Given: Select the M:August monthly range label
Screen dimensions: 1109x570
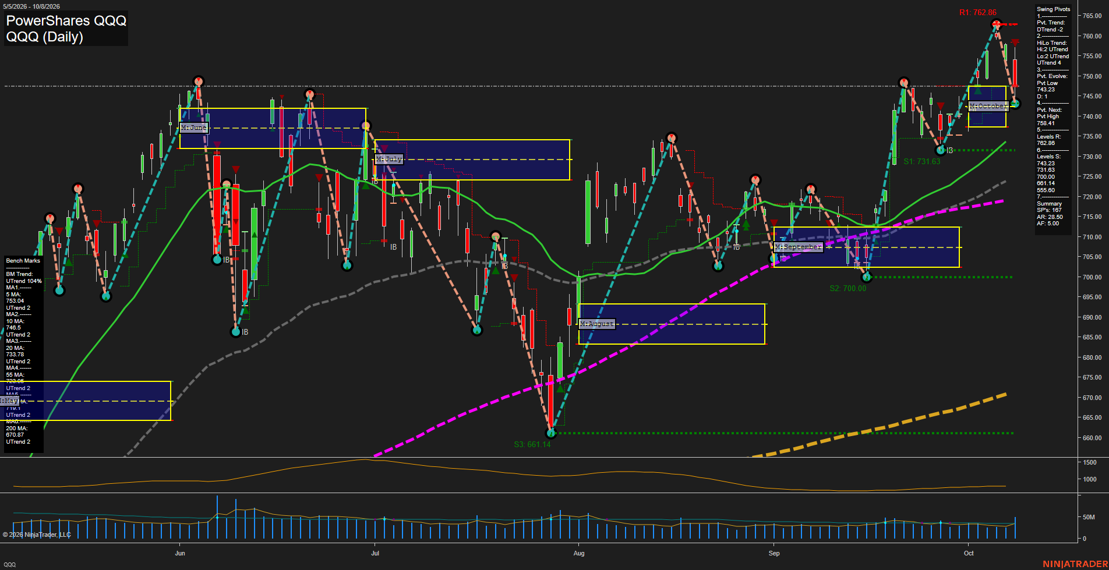Looking at the screenshot, I should point(597,324).
